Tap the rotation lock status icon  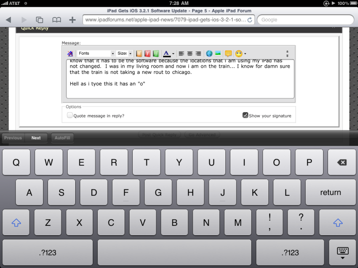click(x=326, y=3)
